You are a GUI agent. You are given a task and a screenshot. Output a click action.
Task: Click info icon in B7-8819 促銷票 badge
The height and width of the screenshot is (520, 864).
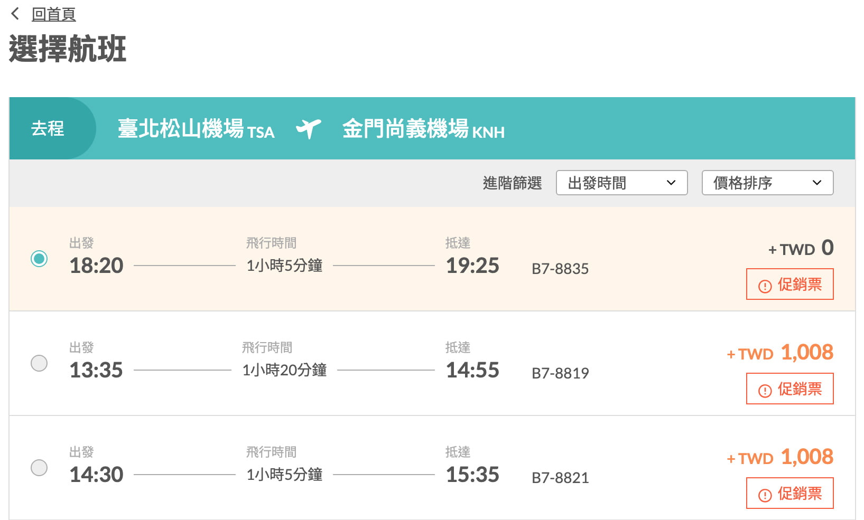coord(765,391)
